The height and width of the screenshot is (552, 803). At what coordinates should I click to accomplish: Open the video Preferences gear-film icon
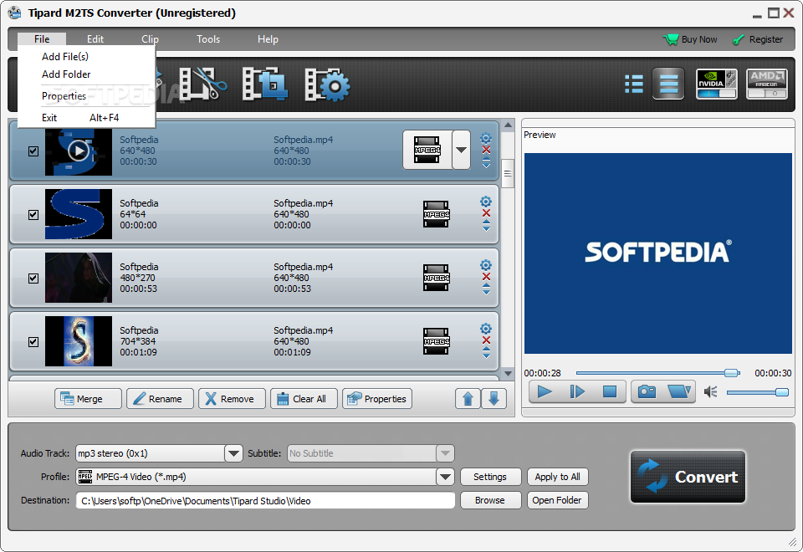(328, 84)
